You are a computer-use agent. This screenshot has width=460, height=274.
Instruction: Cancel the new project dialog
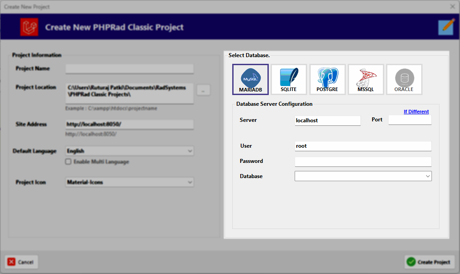21,262
